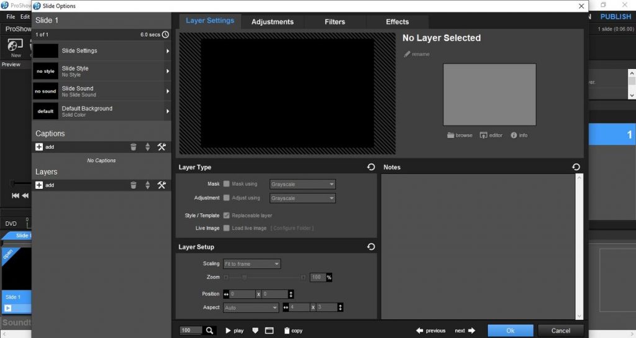The width and height of the screenshot is (636, 338).
Task: Open the layer in editor
Action: [491, 135]
